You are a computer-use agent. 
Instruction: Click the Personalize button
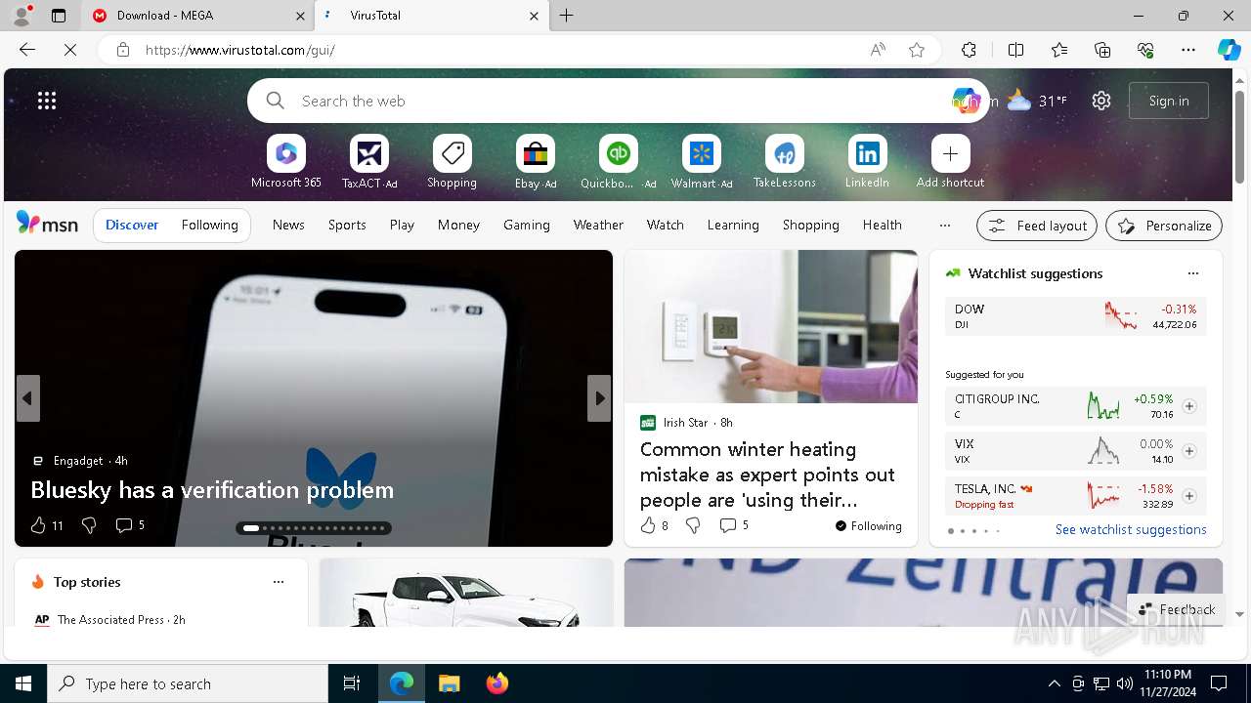[1164, 226]
